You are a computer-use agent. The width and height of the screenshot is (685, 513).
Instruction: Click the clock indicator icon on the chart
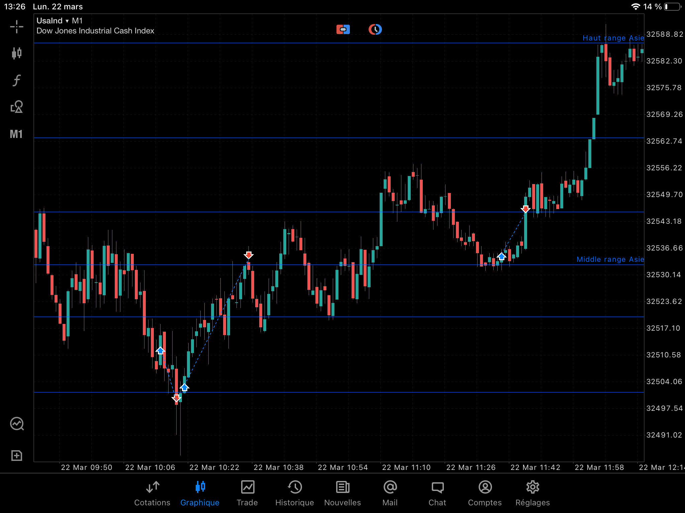[x=375, y=29]
